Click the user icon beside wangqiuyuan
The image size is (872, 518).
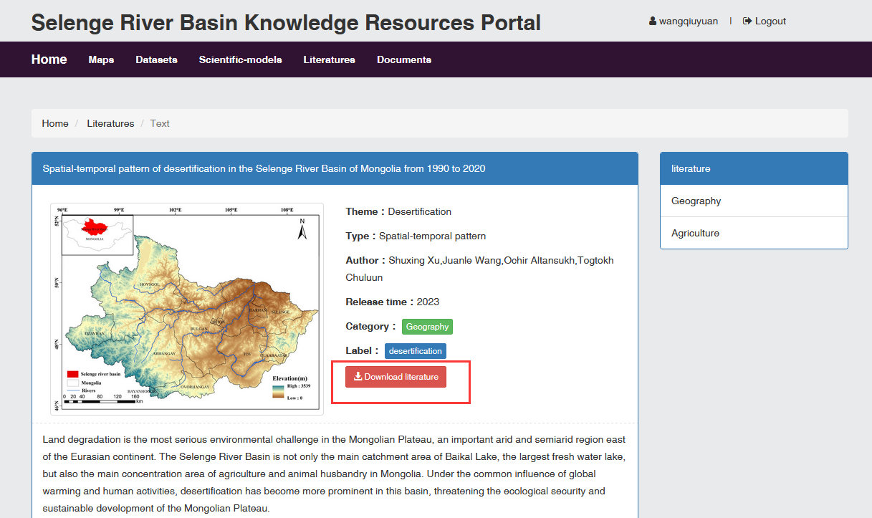point(653,21)
